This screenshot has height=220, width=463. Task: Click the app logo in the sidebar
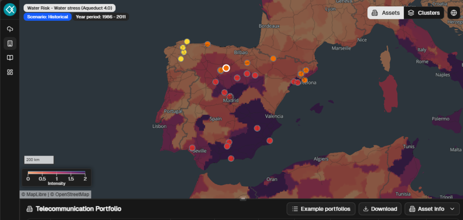pos(9,10)
